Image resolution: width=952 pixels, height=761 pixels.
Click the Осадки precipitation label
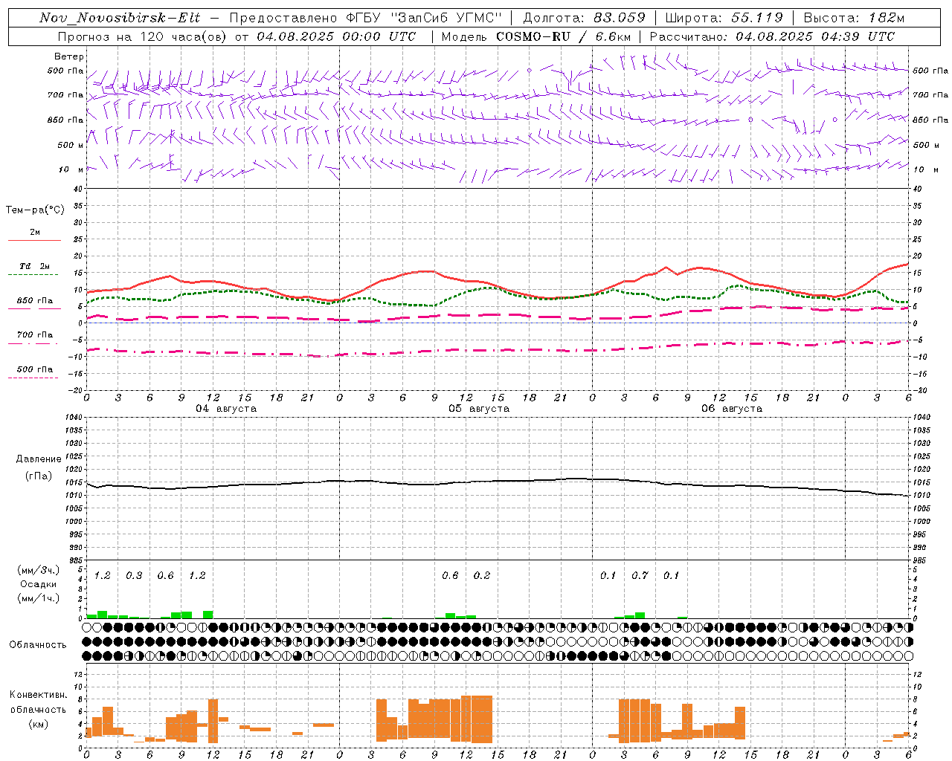(x=39, y=584)
